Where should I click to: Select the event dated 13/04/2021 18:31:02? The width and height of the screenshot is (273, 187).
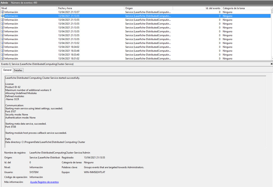coord(136,58)
